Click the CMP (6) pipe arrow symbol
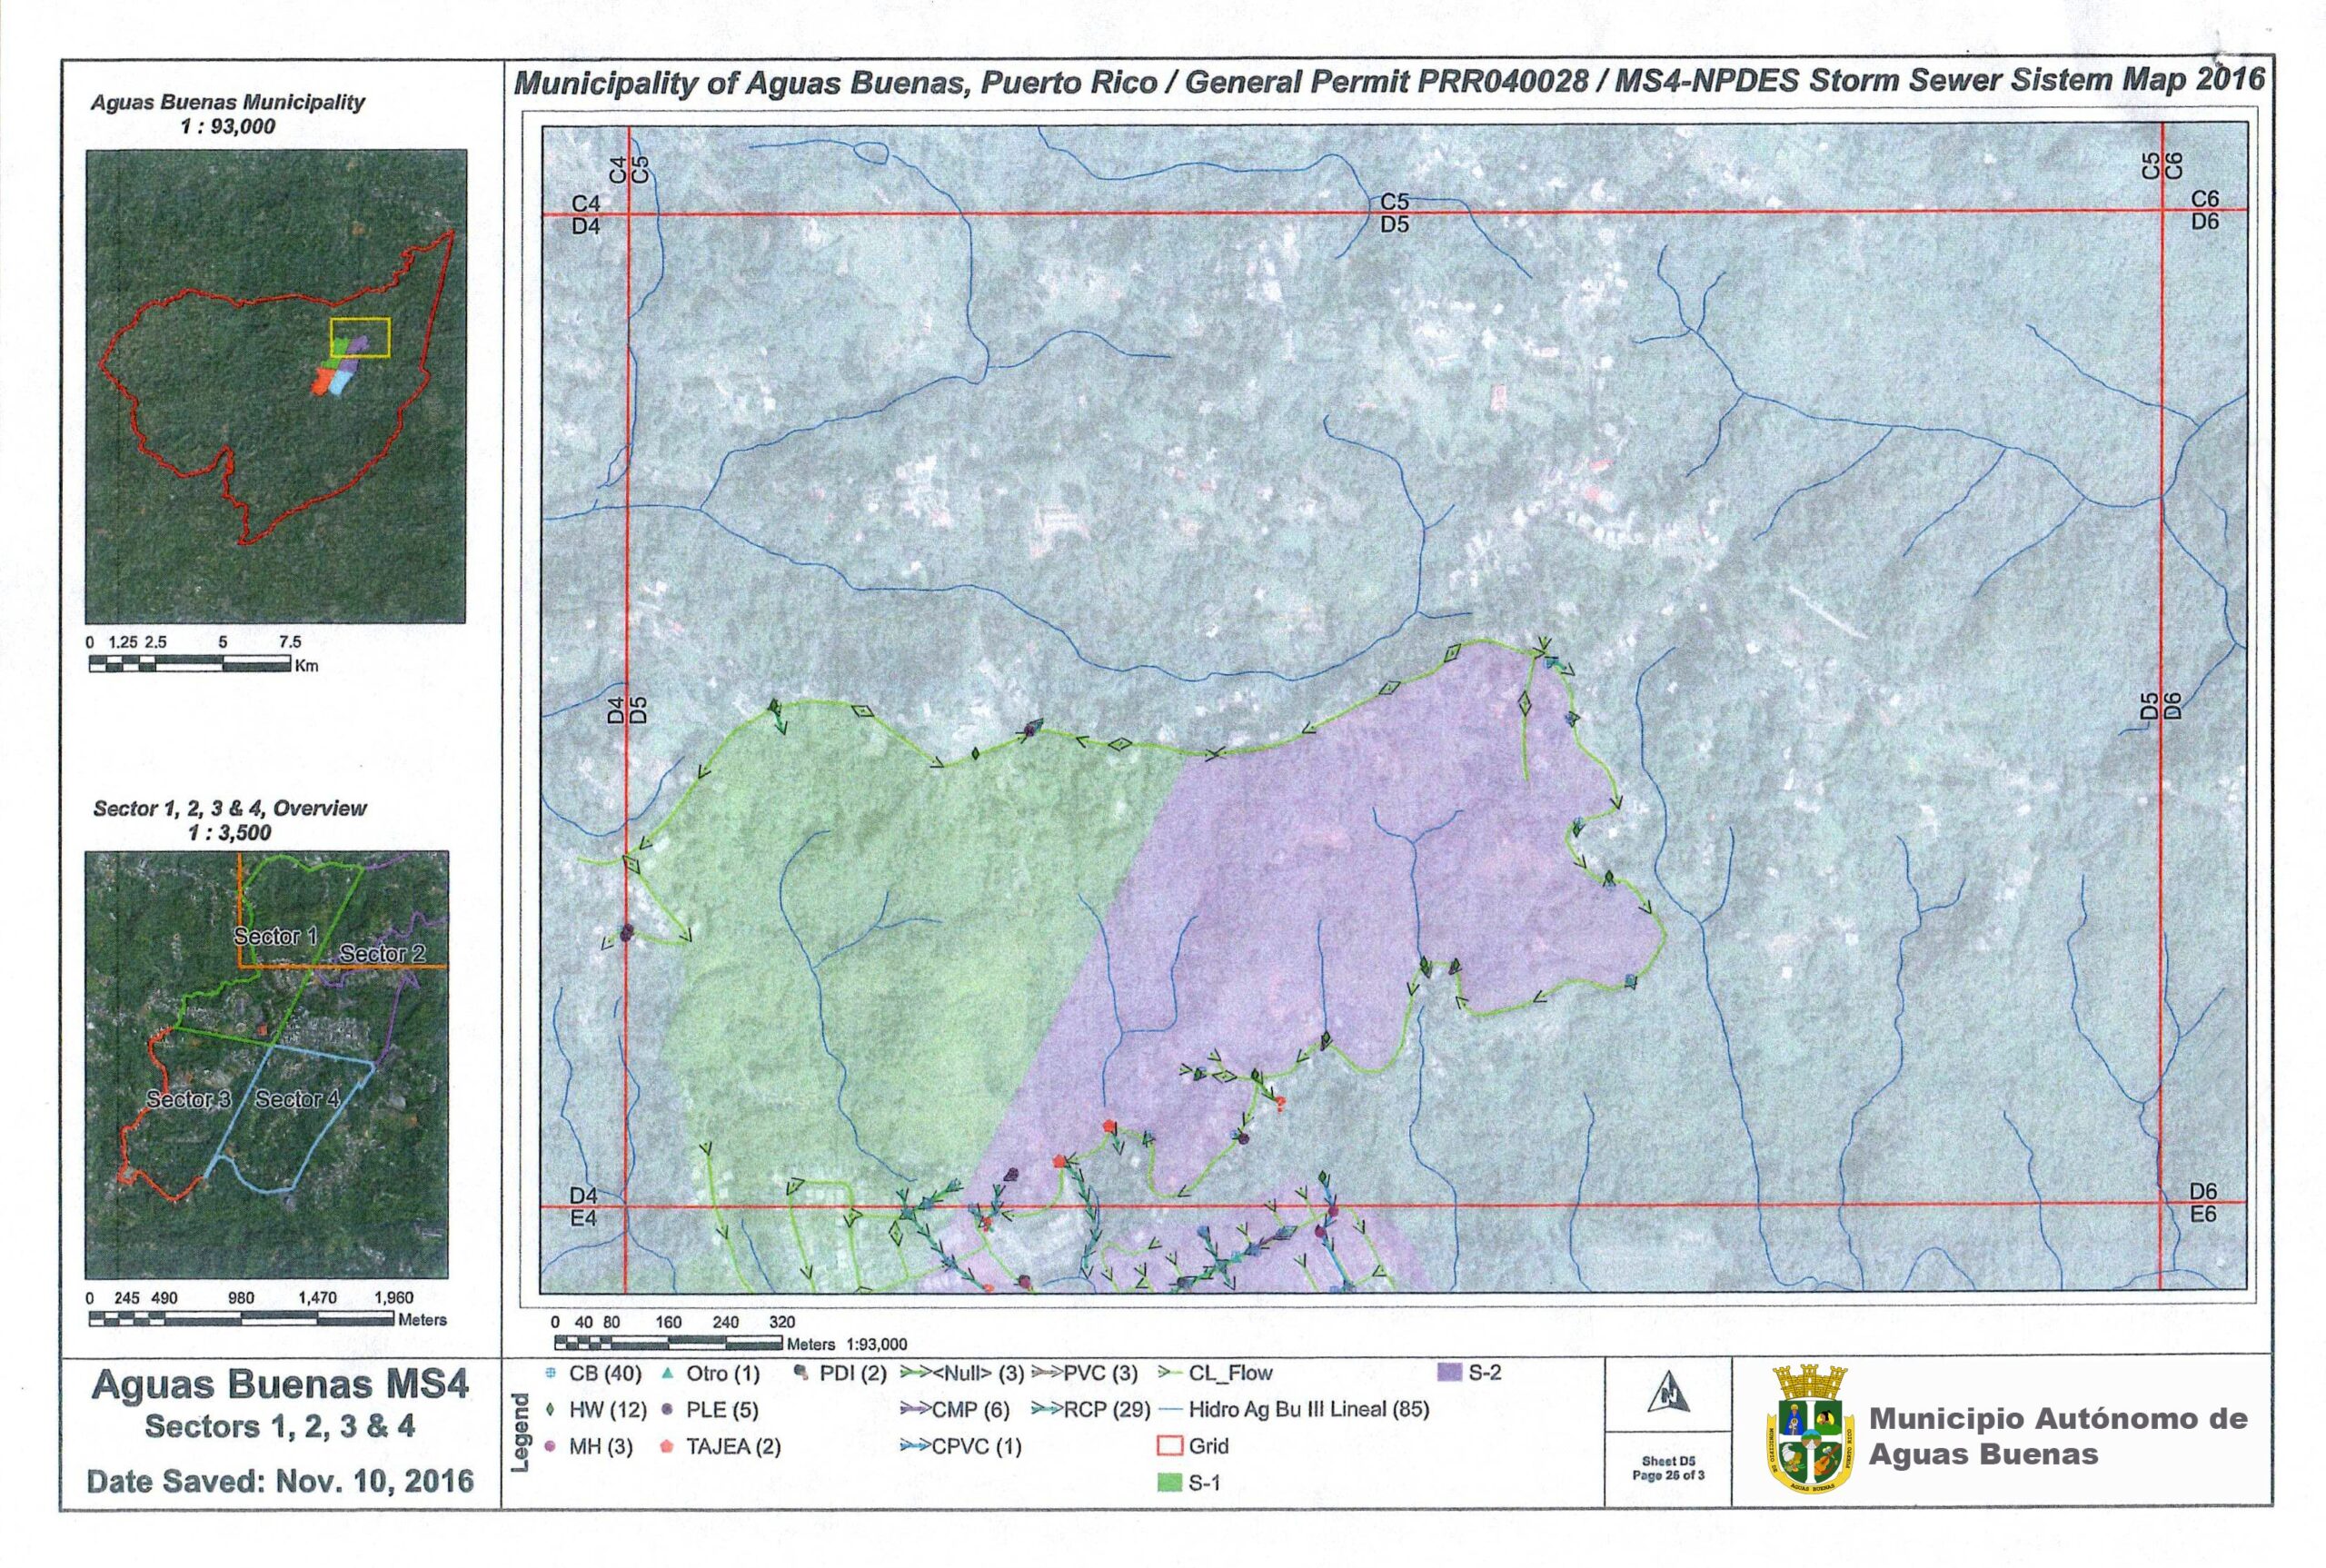 click(x=914, y=1410)
